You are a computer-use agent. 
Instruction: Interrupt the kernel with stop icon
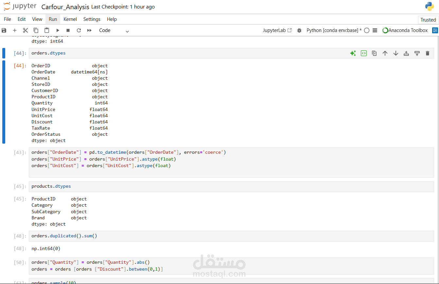point(68,30)
